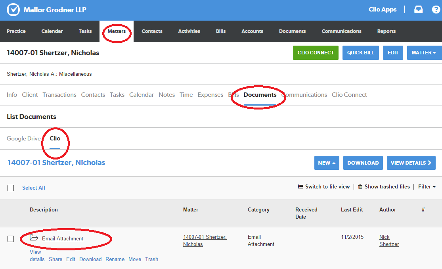Open the inbox tray icon in header

tap(418, 9)
